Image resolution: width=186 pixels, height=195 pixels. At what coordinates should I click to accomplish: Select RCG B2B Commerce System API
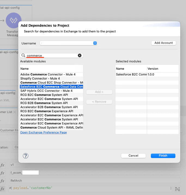51,103
